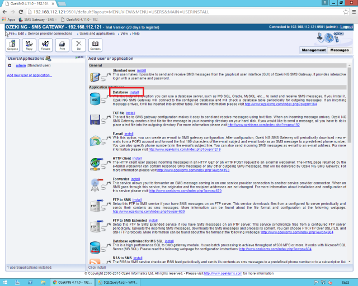358x286 pixels.
Task: Click the Windows Start button
Action: [5, 282]
